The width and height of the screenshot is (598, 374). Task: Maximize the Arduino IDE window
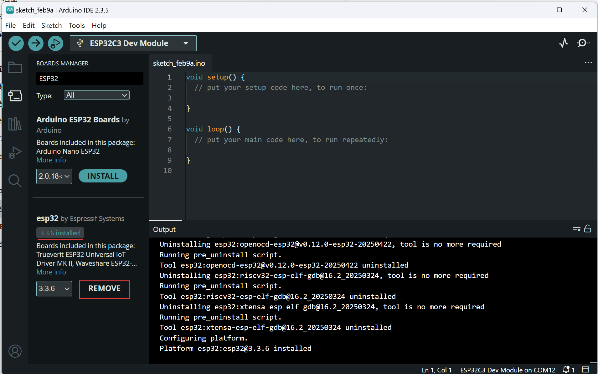pos(559,10)
